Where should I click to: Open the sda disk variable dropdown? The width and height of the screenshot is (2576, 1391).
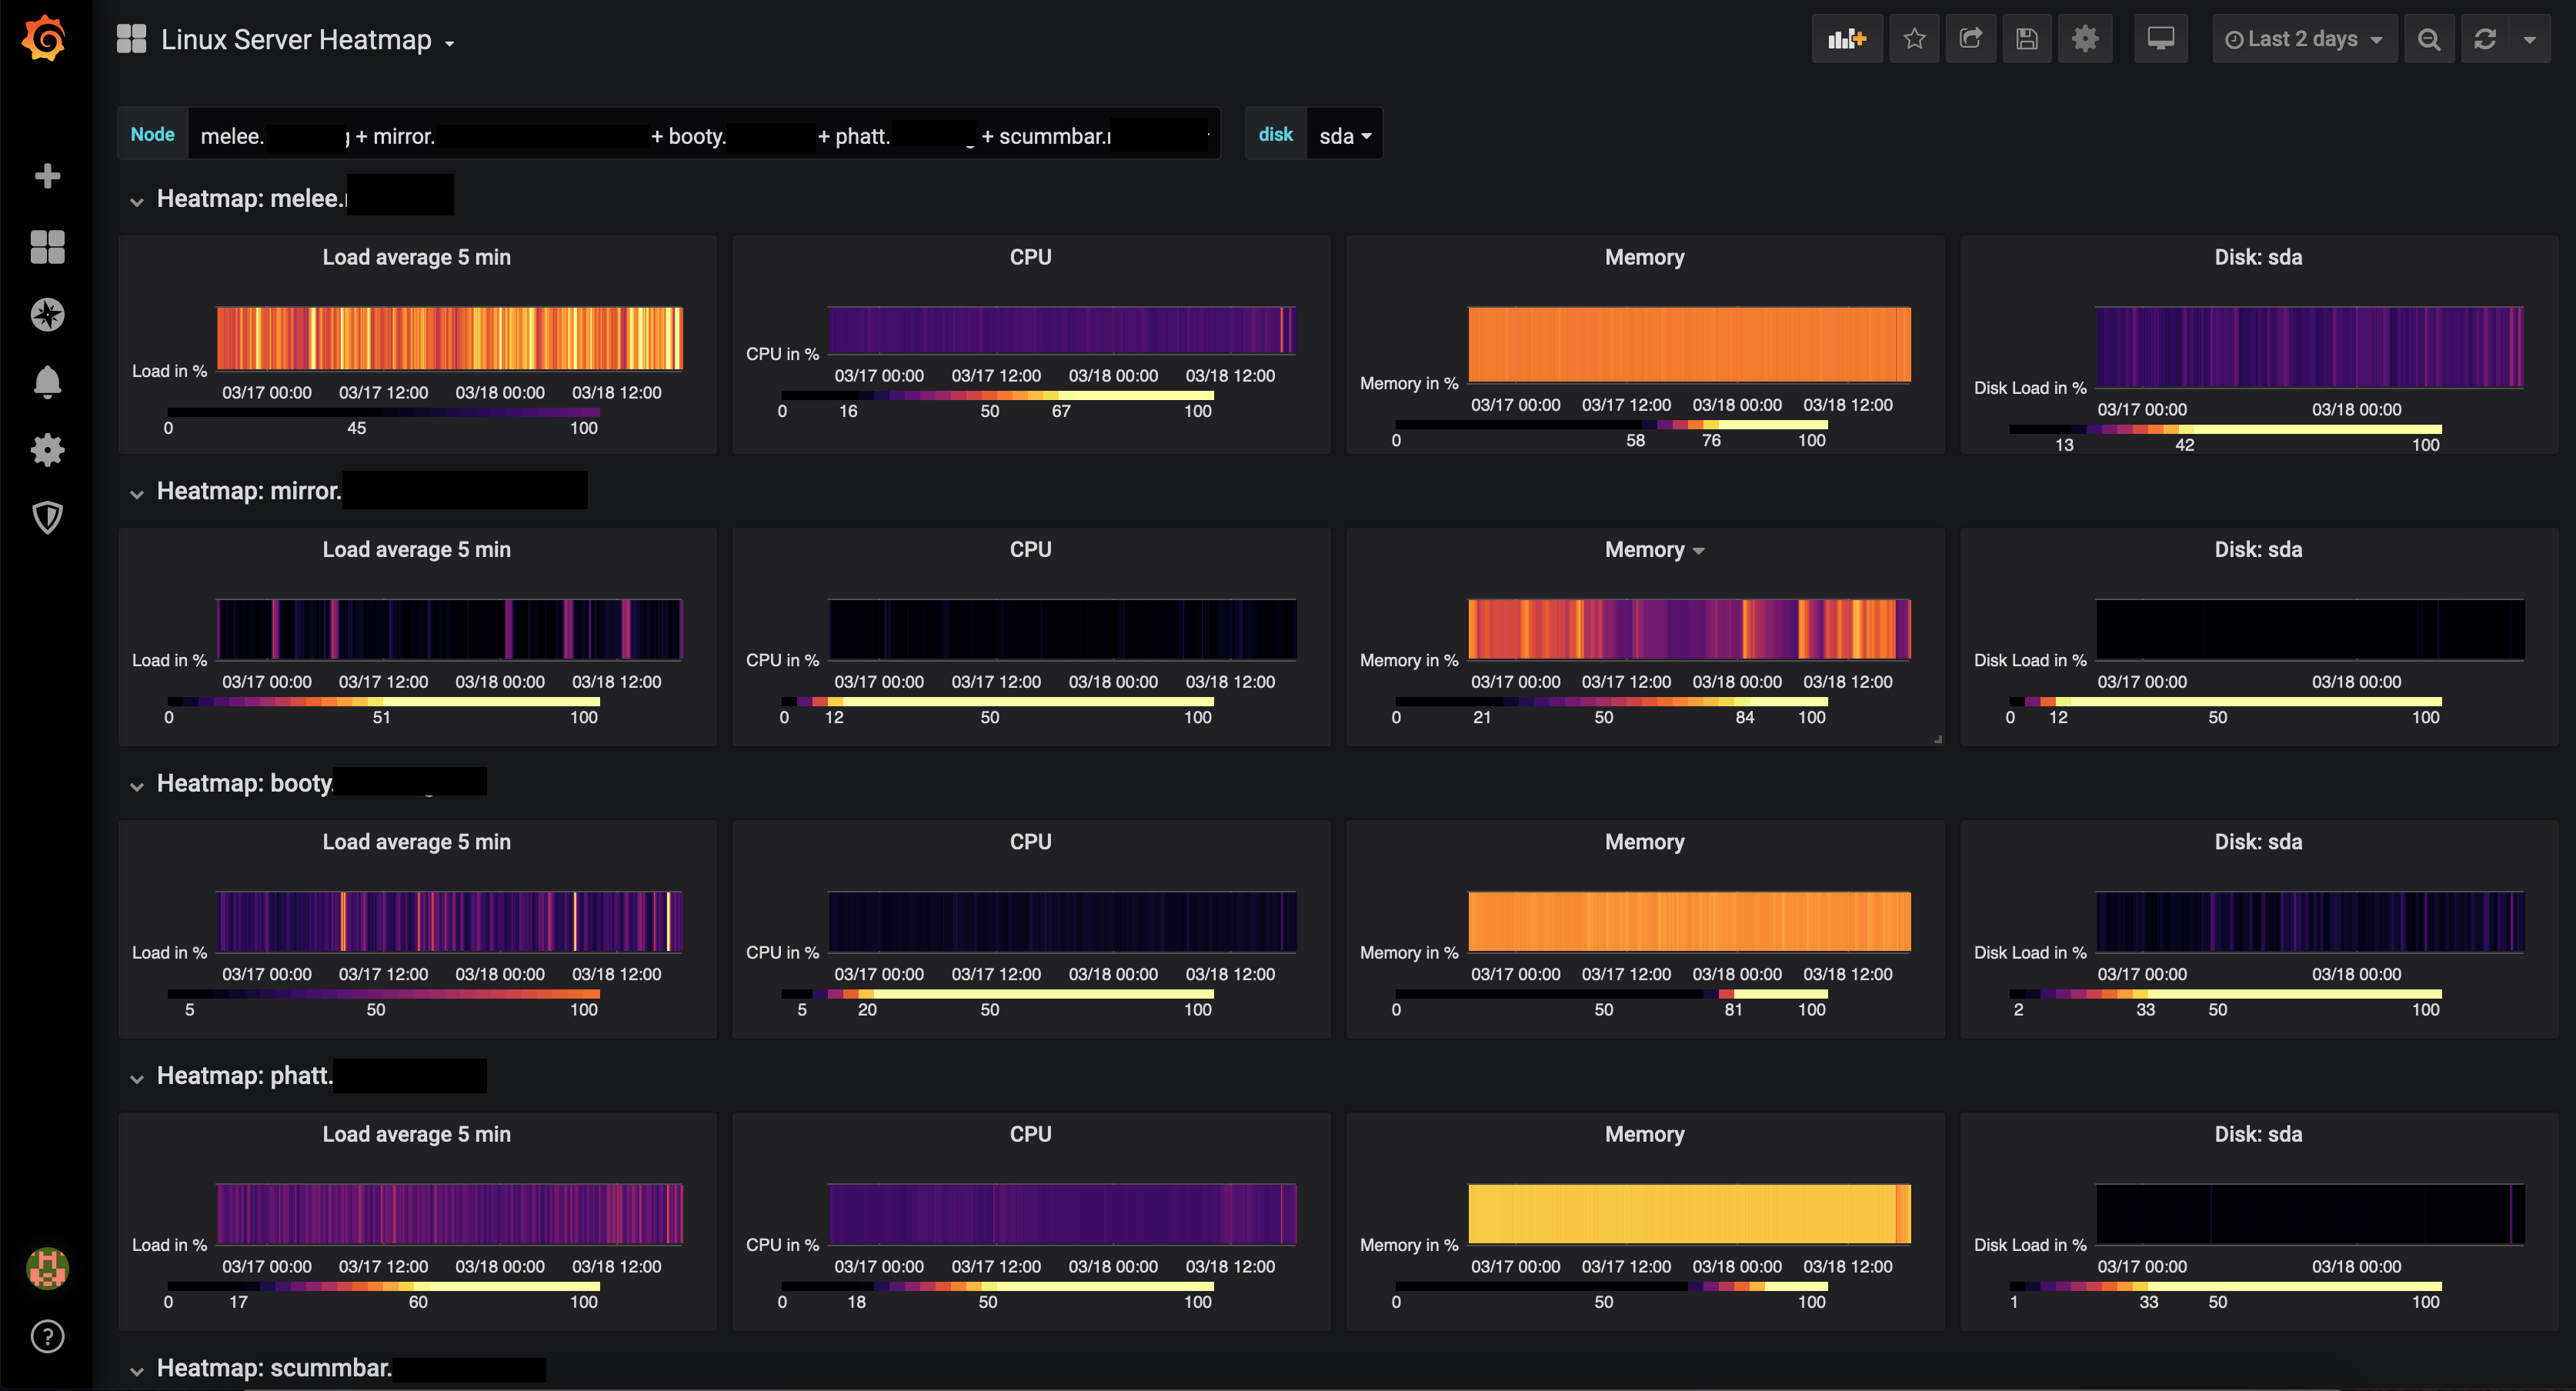(1344, 135)
